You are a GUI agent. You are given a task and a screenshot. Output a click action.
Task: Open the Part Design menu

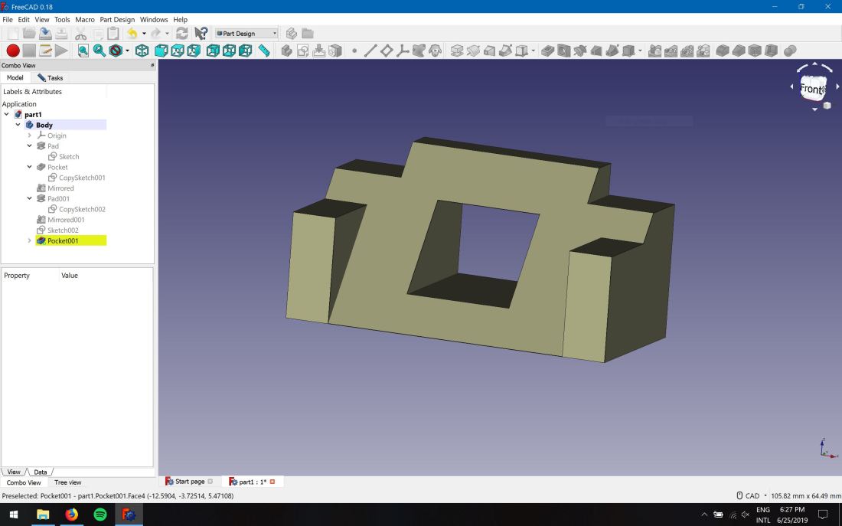(x=117, y=19)
